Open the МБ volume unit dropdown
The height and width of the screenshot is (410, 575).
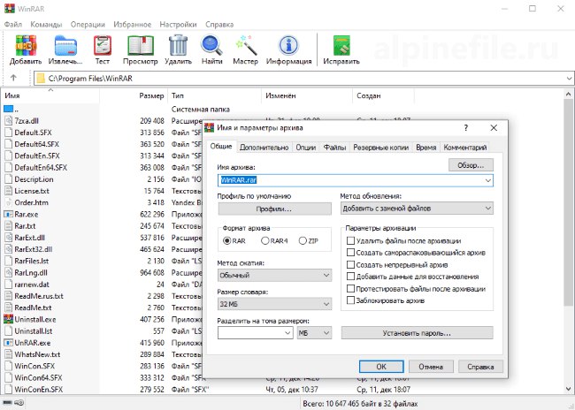click(314, 333)
